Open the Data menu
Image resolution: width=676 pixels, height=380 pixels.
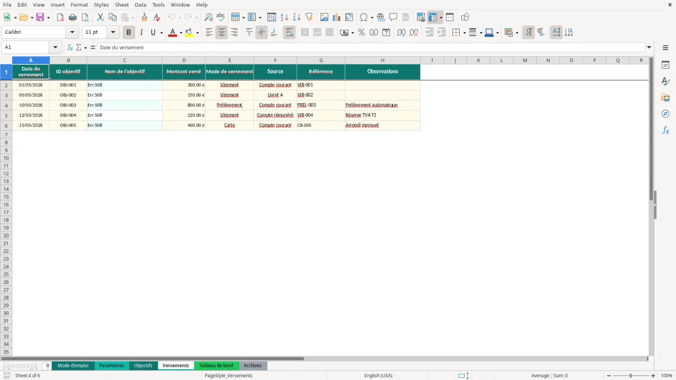141,5
